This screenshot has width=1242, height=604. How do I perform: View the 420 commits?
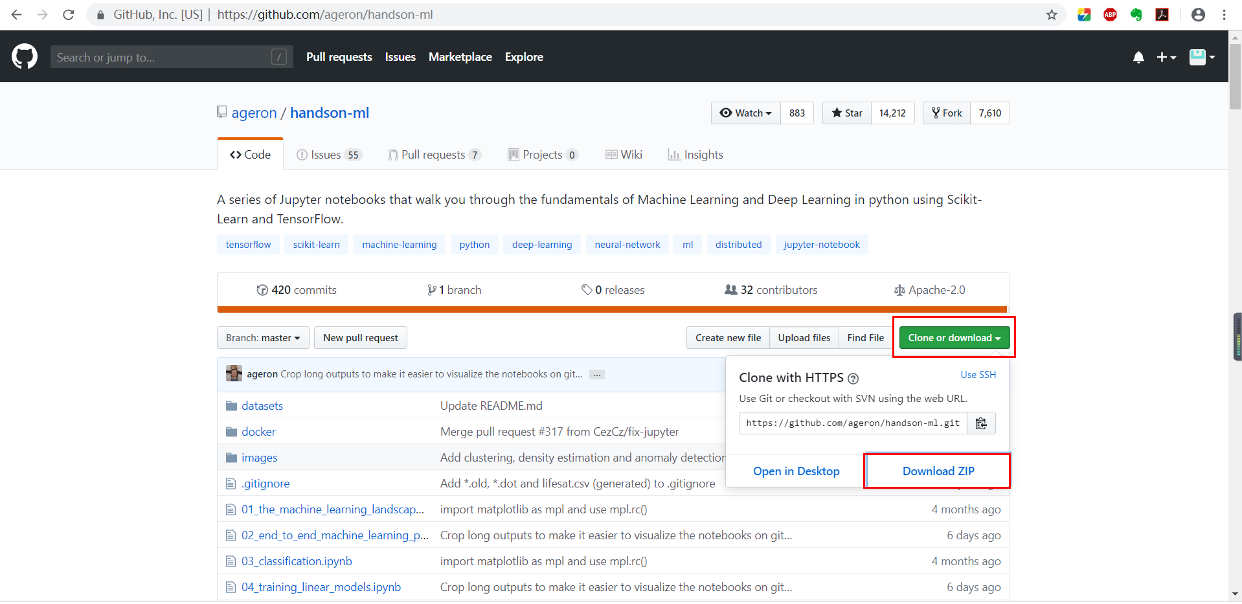tap(297, 290)
